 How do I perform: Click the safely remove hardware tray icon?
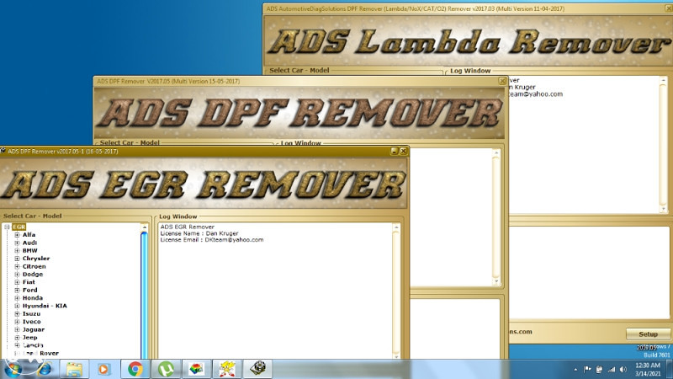[599, 369]
